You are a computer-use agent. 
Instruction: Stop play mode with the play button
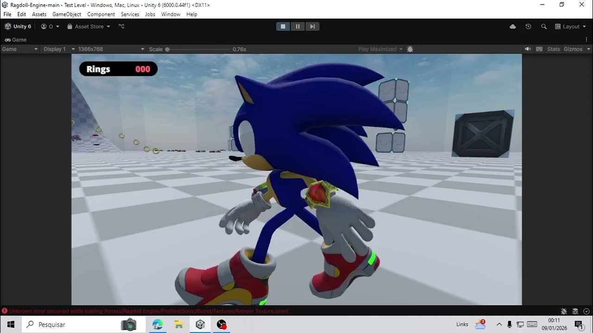[x=283, y=26]
